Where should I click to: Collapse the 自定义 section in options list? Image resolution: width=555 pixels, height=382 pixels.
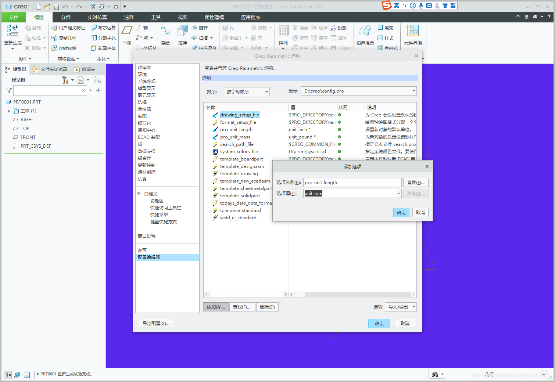click(x=139, y=194)
